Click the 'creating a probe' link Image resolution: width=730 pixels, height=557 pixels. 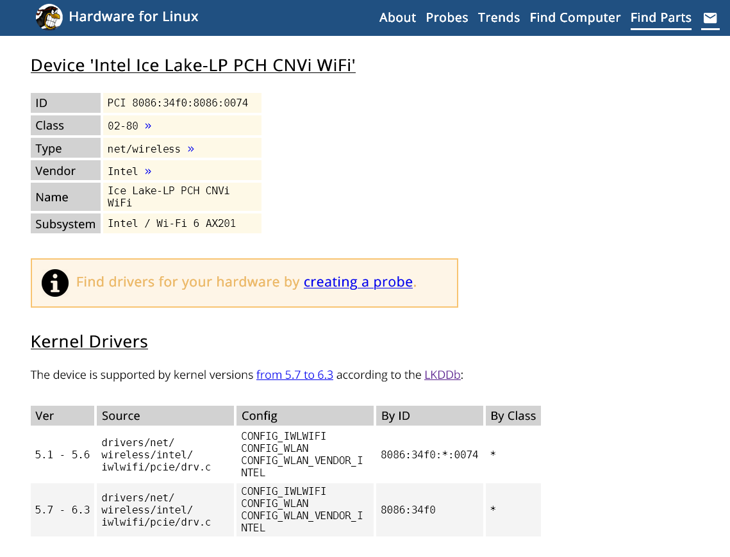358,282
